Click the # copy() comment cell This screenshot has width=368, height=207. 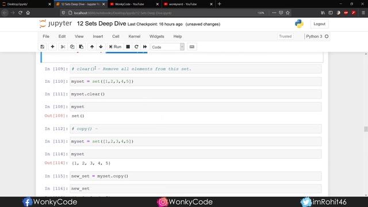click(195, 129)
